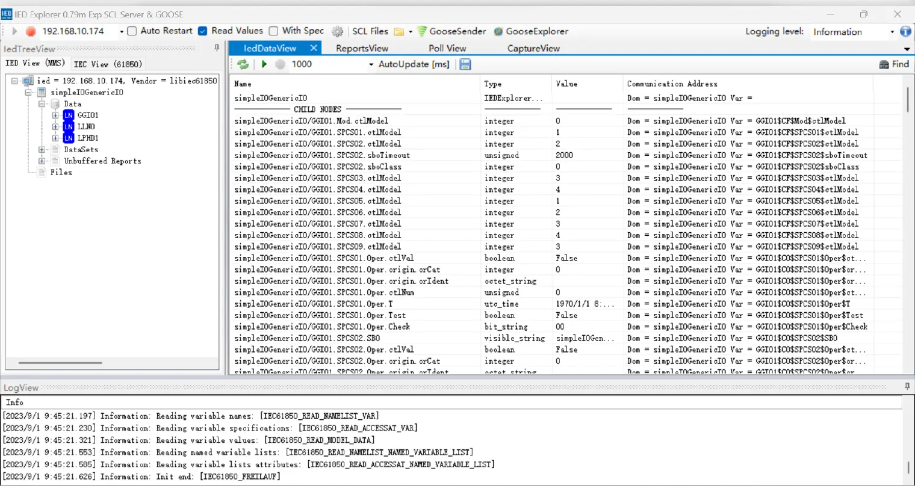The width and height of the screenshot is (915, 486).
Task: Click the simpleIOGenericIO device icon
Action: coord(42,92)
